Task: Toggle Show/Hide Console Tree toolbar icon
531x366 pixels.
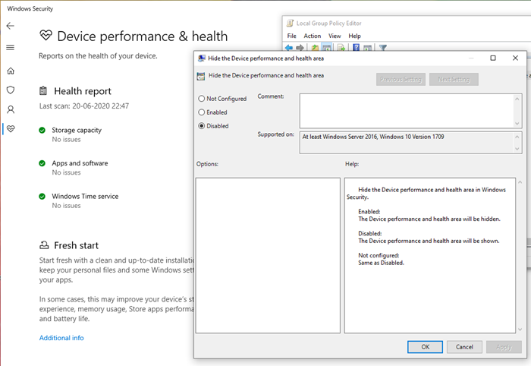Action: click(x=326, y=48)
